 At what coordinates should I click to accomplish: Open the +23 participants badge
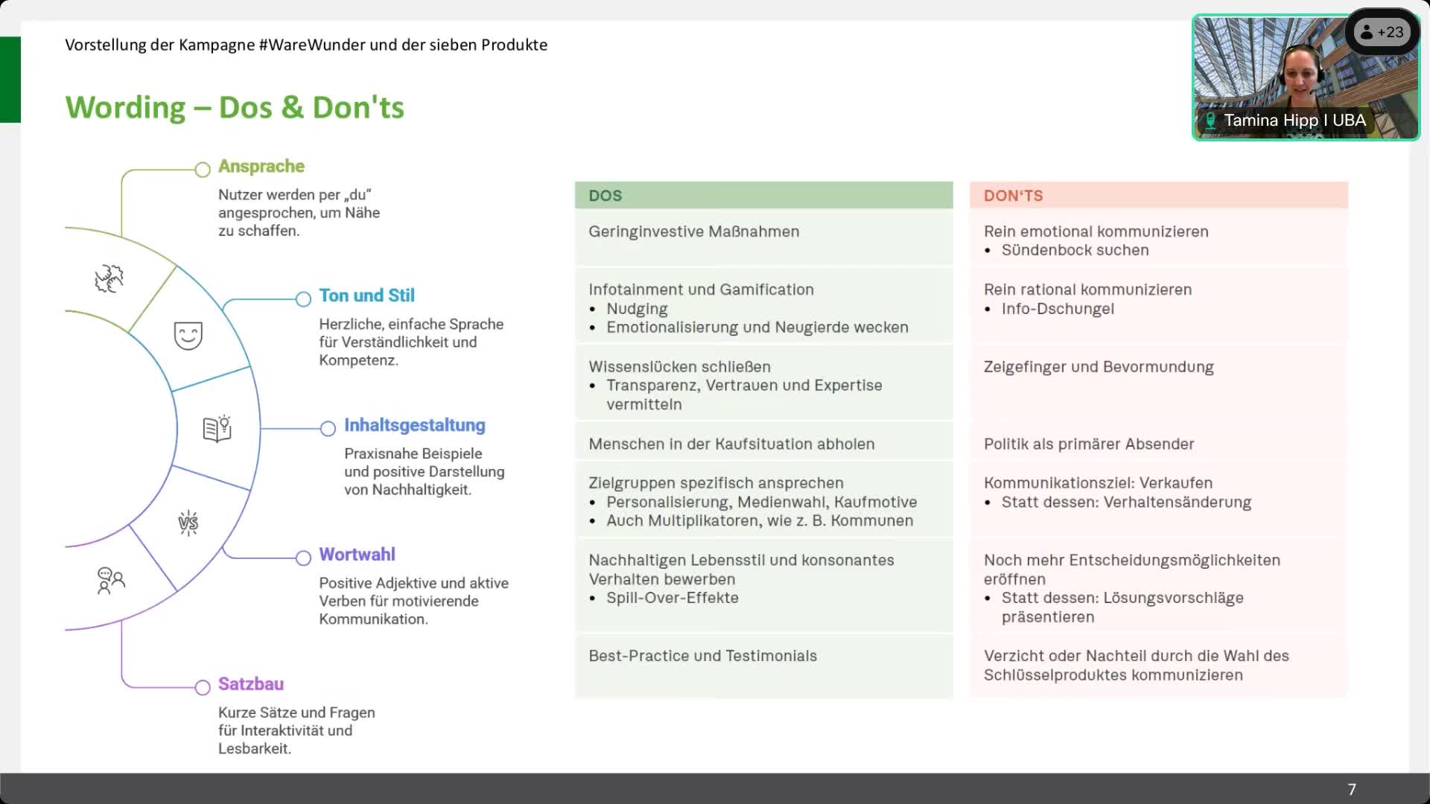[x=1382, y=32]
